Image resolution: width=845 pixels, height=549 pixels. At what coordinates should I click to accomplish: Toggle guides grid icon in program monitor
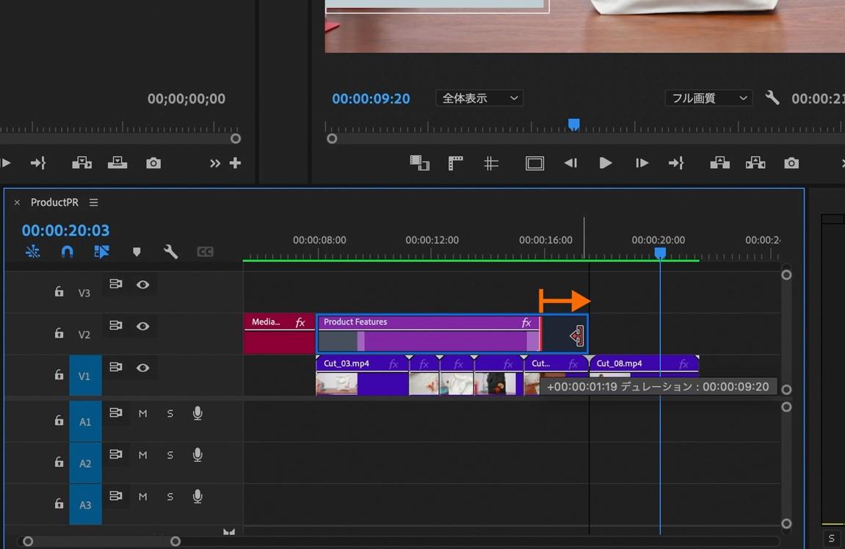point(491,163)
